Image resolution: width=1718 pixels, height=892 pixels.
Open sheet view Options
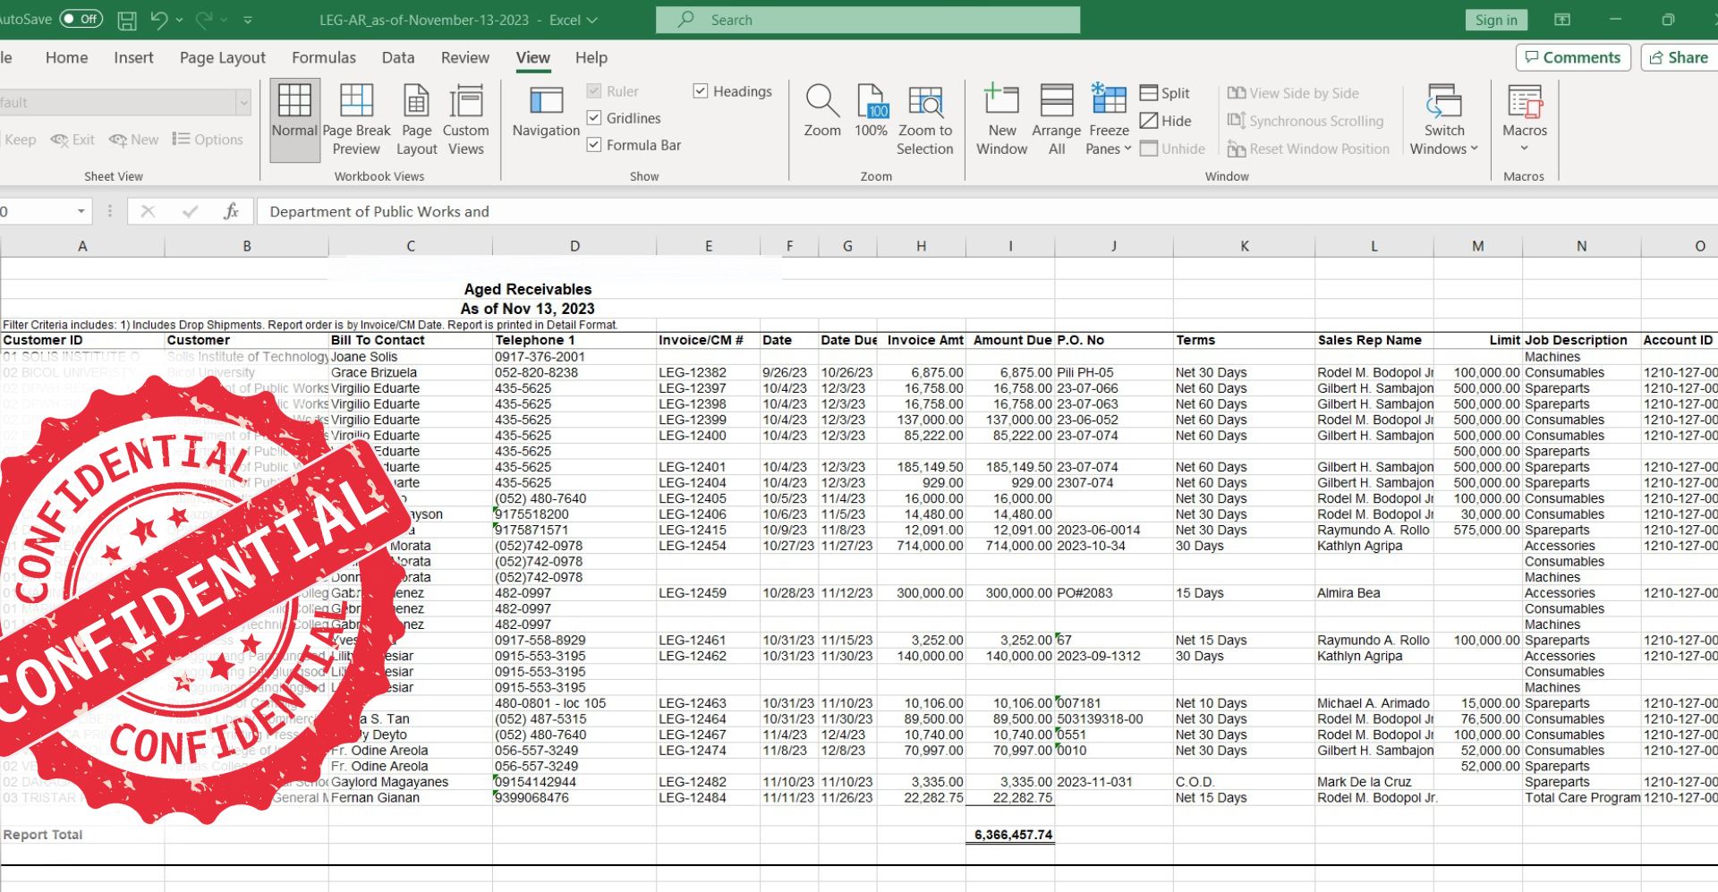click(x=208, y=140)
